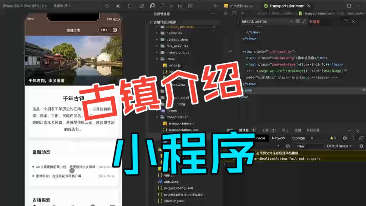
Task: Close the find widget
Action: (x=354, y=21)
